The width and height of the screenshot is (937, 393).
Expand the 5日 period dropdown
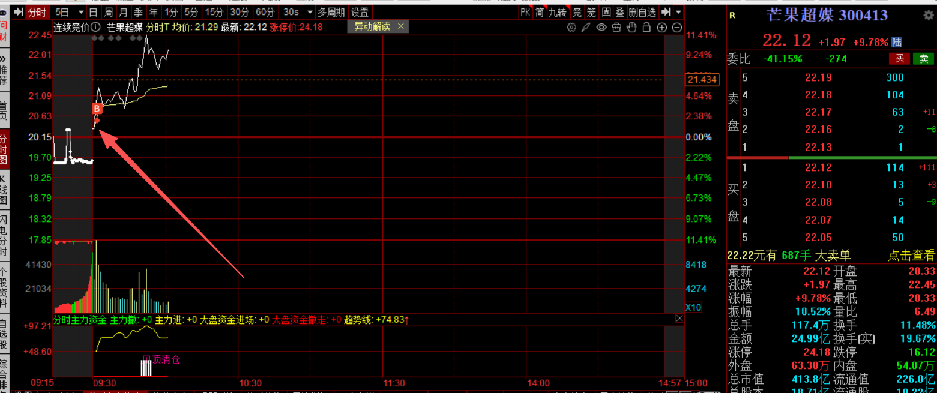pos(81,12)
